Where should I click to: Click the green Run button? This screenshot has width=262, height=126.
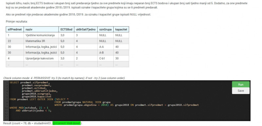(x=241, y=85)
